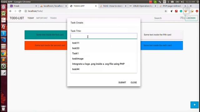200x112 pixels.
Task: Click the volume icon in system tray
Action: tap(182, 2)
